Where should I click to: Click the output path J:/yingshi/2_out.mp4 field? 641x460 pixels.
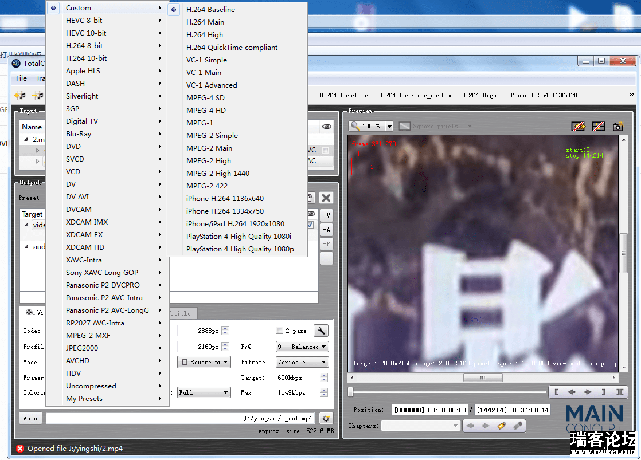180,418
